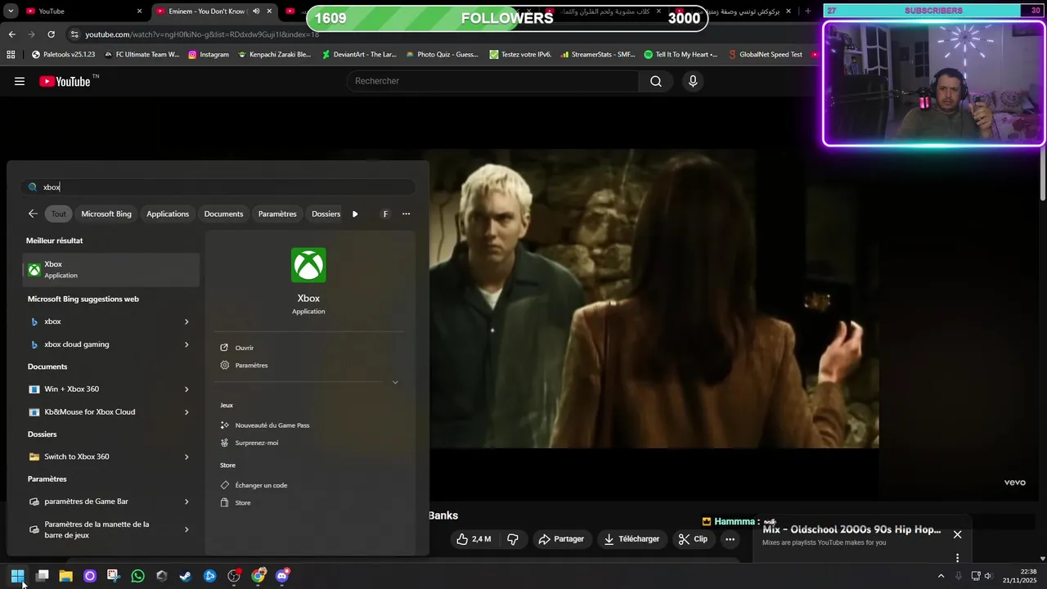Expand the xbox cloud gaming suggestion arrow

tap(186, 344)
